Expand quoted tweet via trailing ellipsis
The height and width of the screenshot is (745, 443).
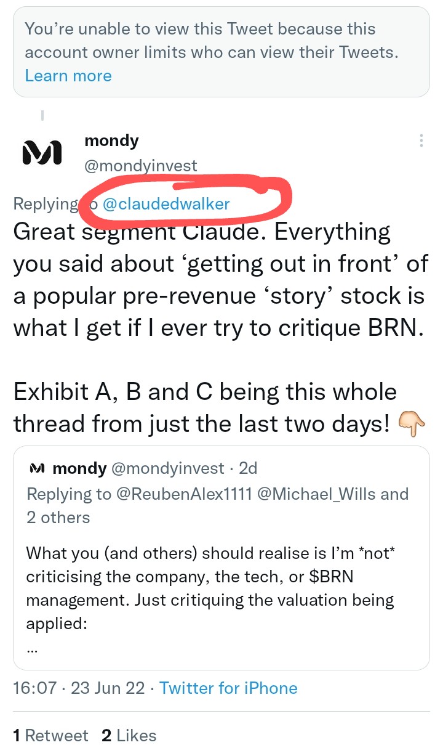33,649
